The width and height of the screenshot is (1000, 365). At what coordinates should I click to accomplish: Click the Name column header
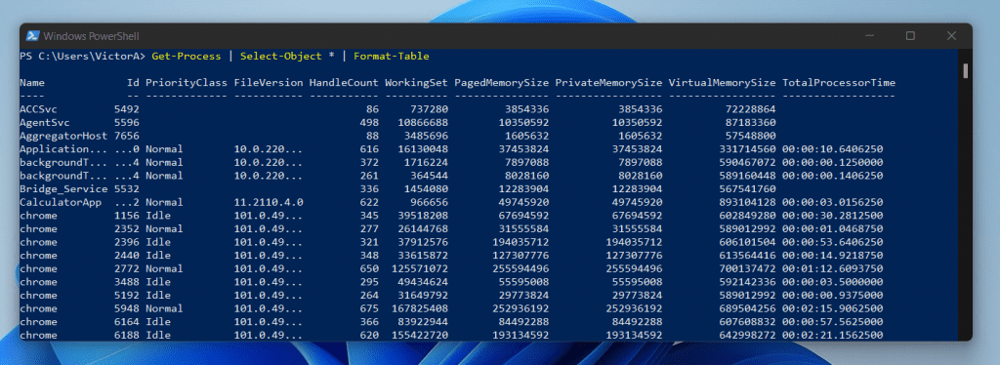(x=32, y=83)
